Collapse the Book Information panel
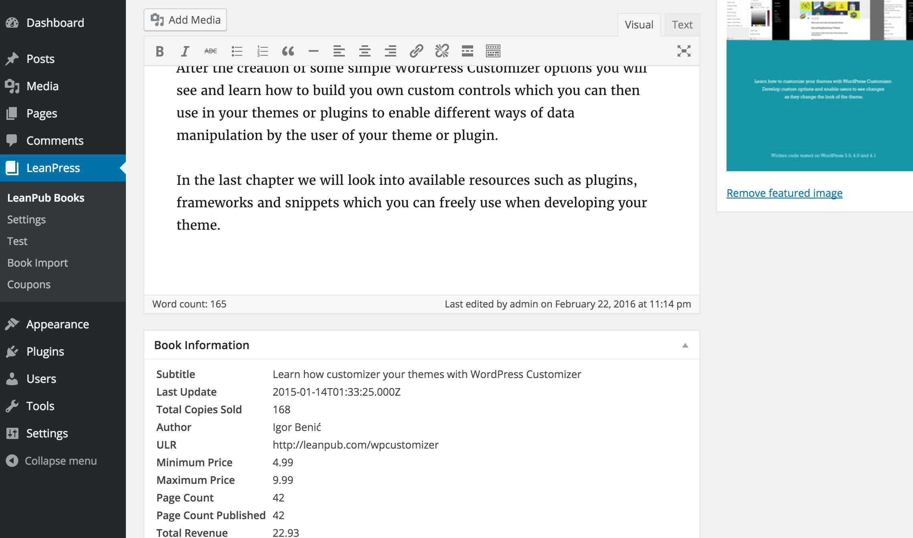The image size is (913, 538). (685, 345)
